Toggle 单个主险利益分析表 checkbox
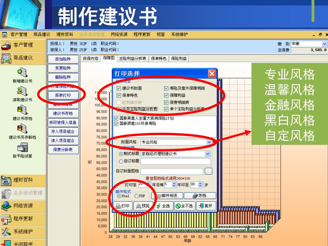The width and height of the screenshot is (328, 246). point(166,109)
